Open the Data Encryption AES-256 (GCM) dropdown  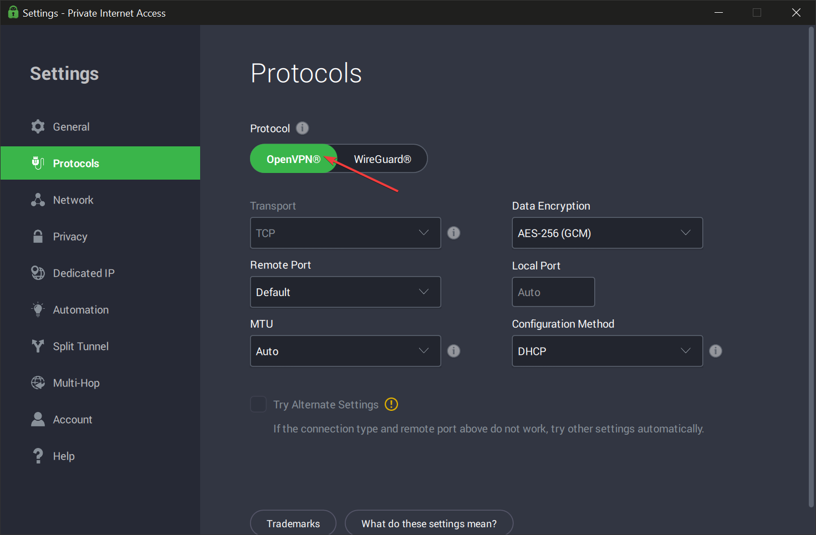[607, 233]
